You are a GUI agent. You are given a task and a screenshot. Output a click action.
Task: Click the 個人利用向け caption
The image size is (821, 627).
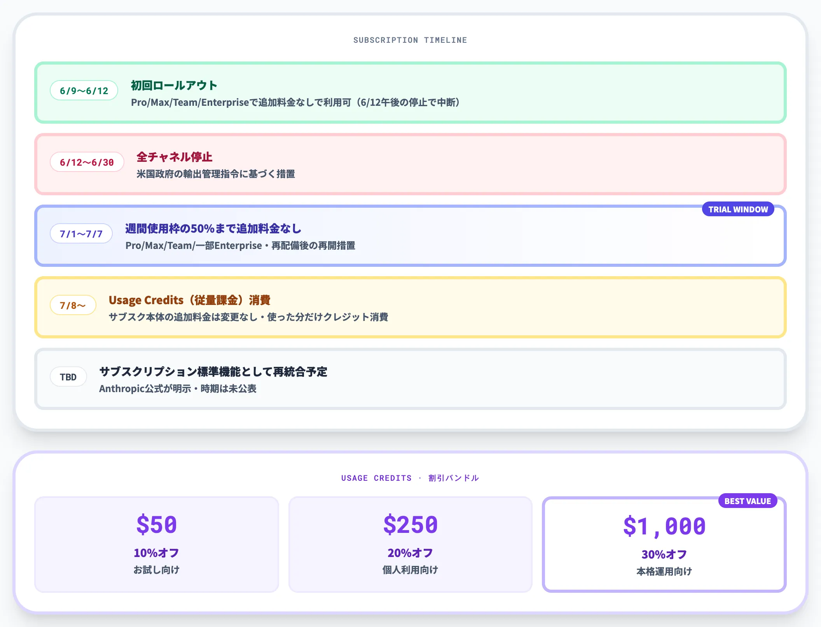pyautogui.click(x=410, y=570)
